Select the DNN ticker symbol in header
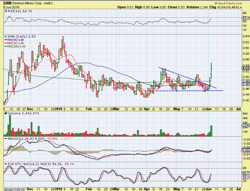 [x=7, y=3]
